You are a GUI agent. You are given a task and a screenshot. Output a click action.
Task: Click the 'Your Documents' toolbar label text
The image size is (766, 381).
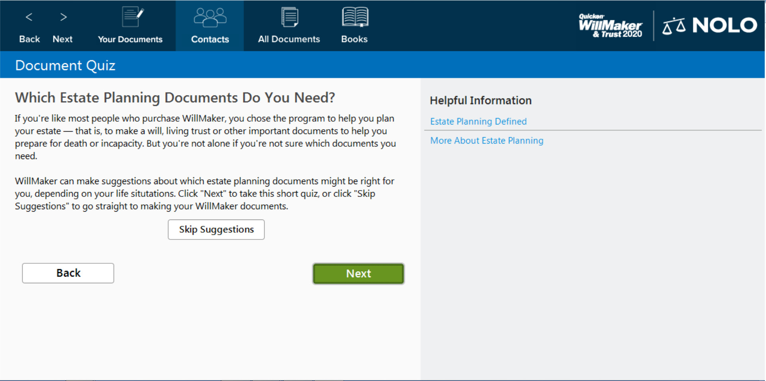(130, 39)
